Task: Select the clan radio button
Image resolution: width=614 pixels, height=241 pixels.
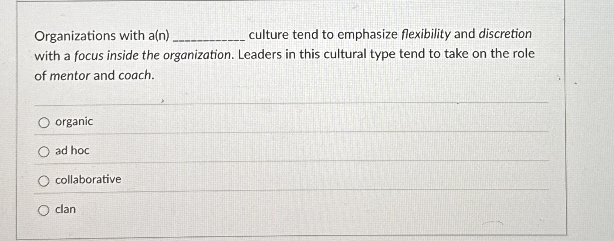Action: 44,210
